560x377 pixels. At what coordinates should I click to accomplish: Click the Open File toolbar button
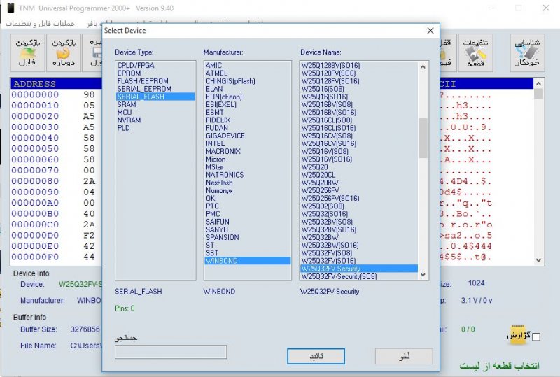[27, 53]
